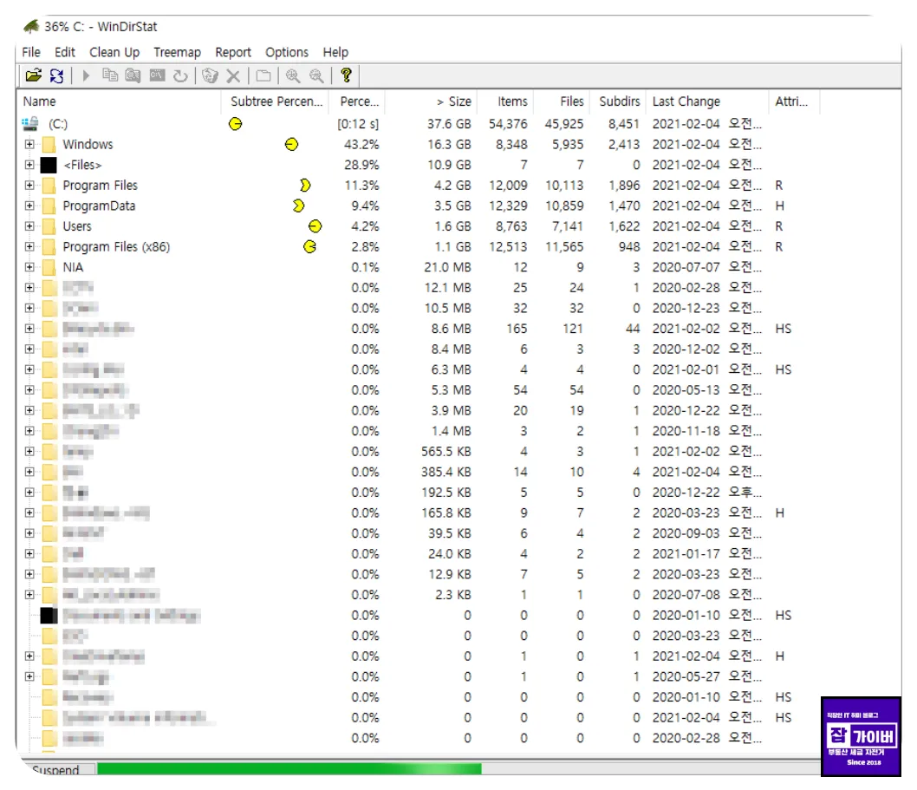Sort by the Items column header

506,101
